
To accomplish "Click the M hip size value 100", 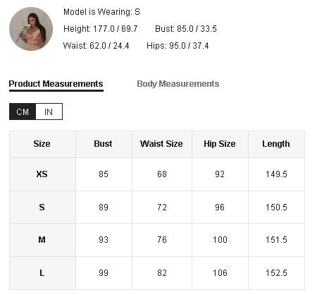I will click(x=220, y=240).
